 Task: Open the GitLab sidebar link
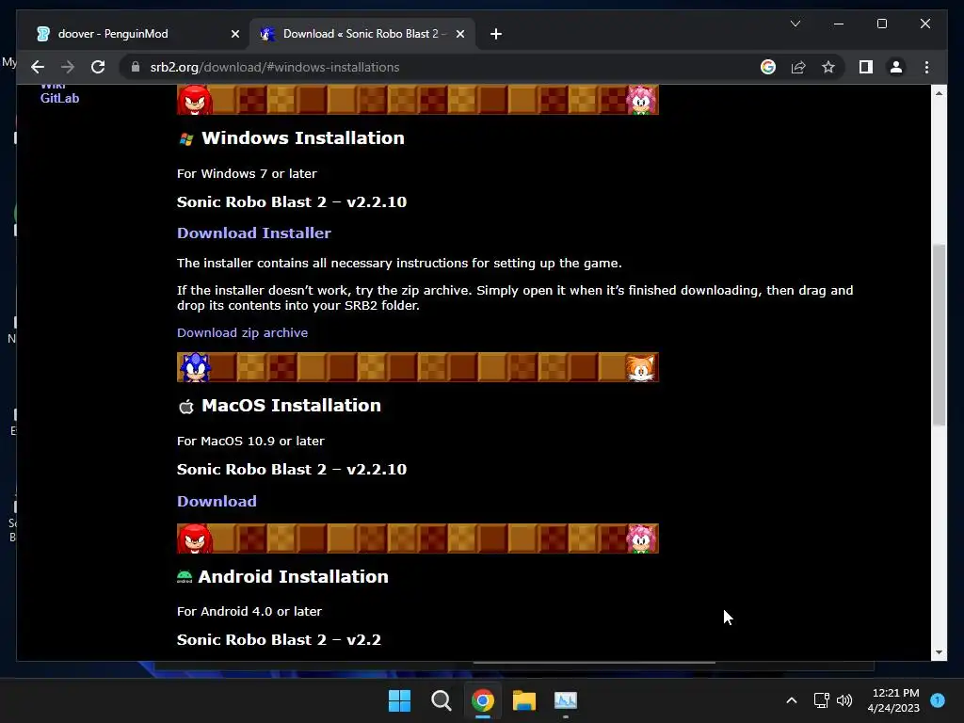pyautogui.click(x=59, y=98)
